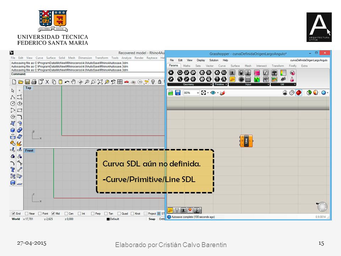
Task: Click the pink flask icon in Util panel
Action: 292,79
